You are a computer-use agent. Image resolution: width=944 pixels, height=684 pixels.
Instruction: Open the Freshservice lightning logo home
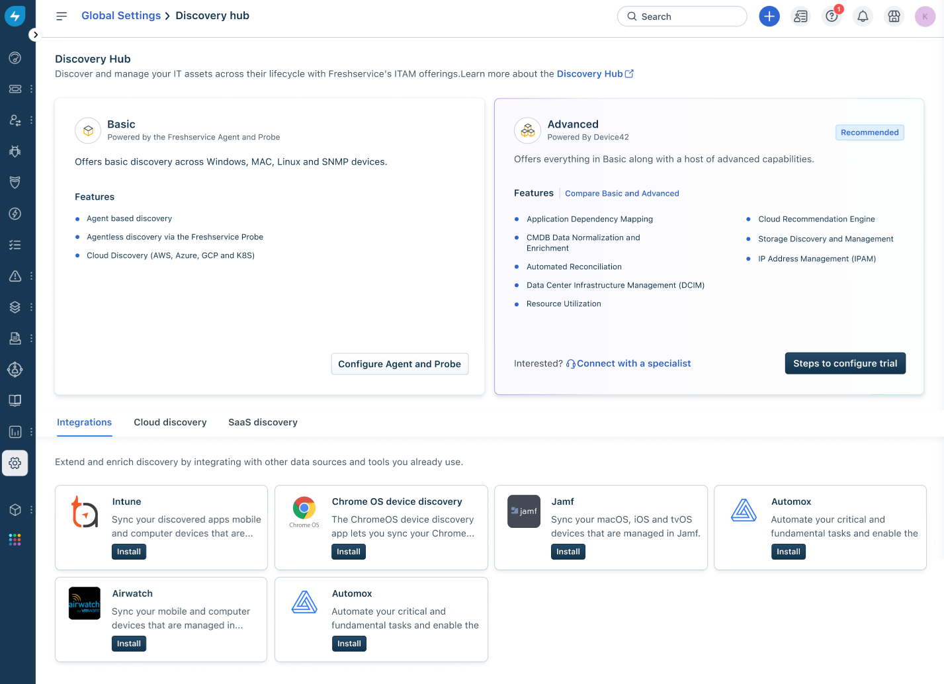coord(15,16)
